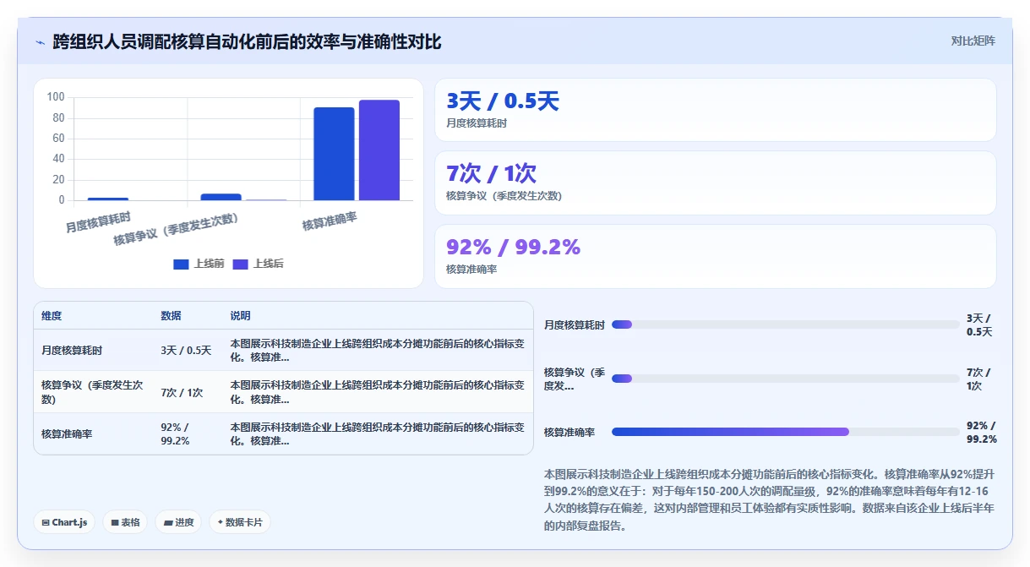Click the 7次 / 1次 table cell
The image size is (1030, 567).
coord(188,392)
